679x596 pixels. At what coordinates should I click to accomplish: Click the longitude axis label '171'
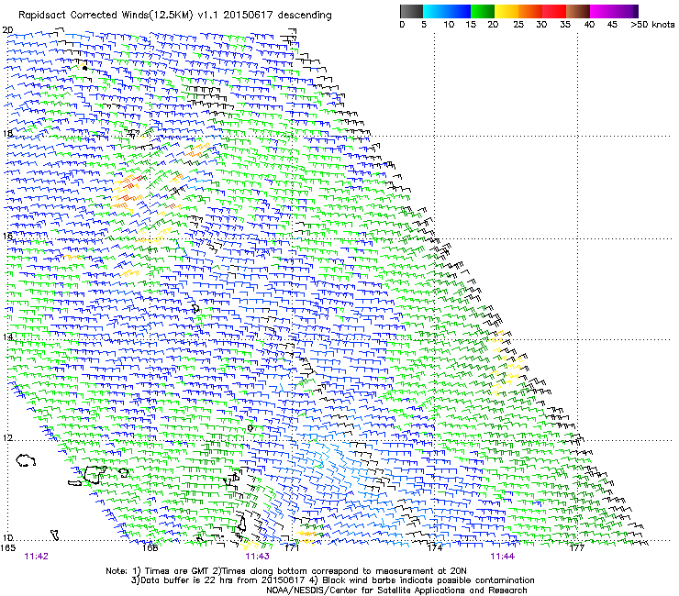pyautogui.click(x=293, y=548)
